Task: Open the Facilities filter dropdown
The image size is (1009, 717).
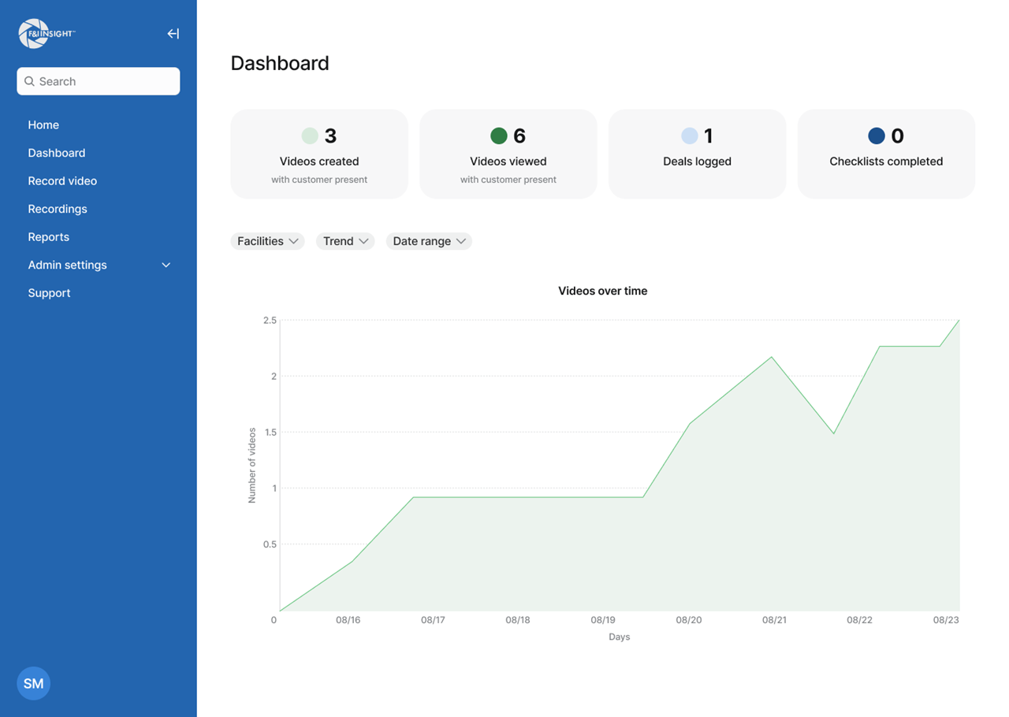Action: pyautogui.click(x=267, y=241)
